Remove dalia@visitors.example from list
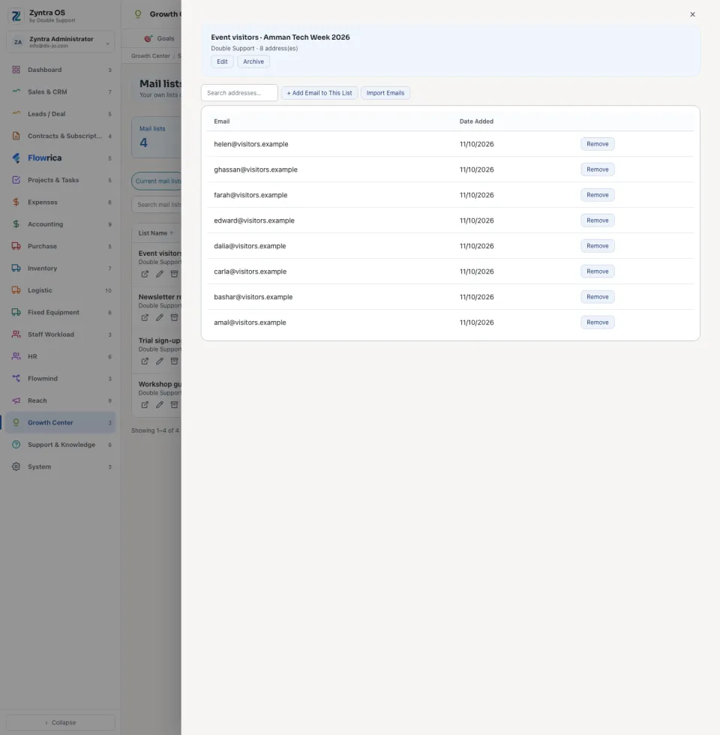720x735 pixels. pyautogui.click(x=598, y=246)
